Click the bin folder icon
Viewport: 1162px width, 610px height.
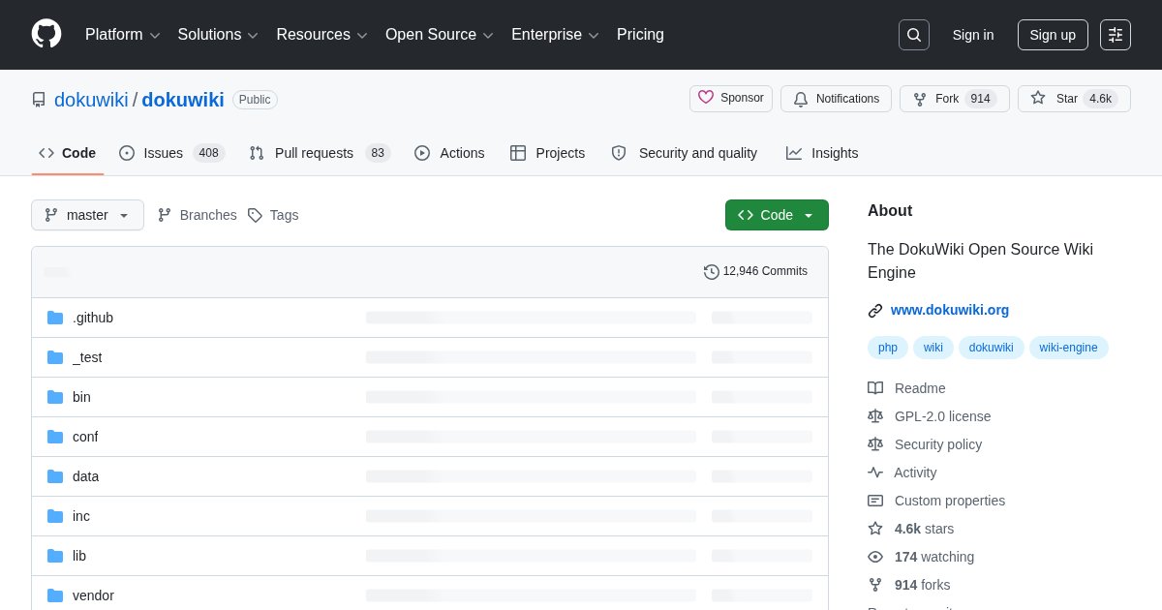coord(55,397)
